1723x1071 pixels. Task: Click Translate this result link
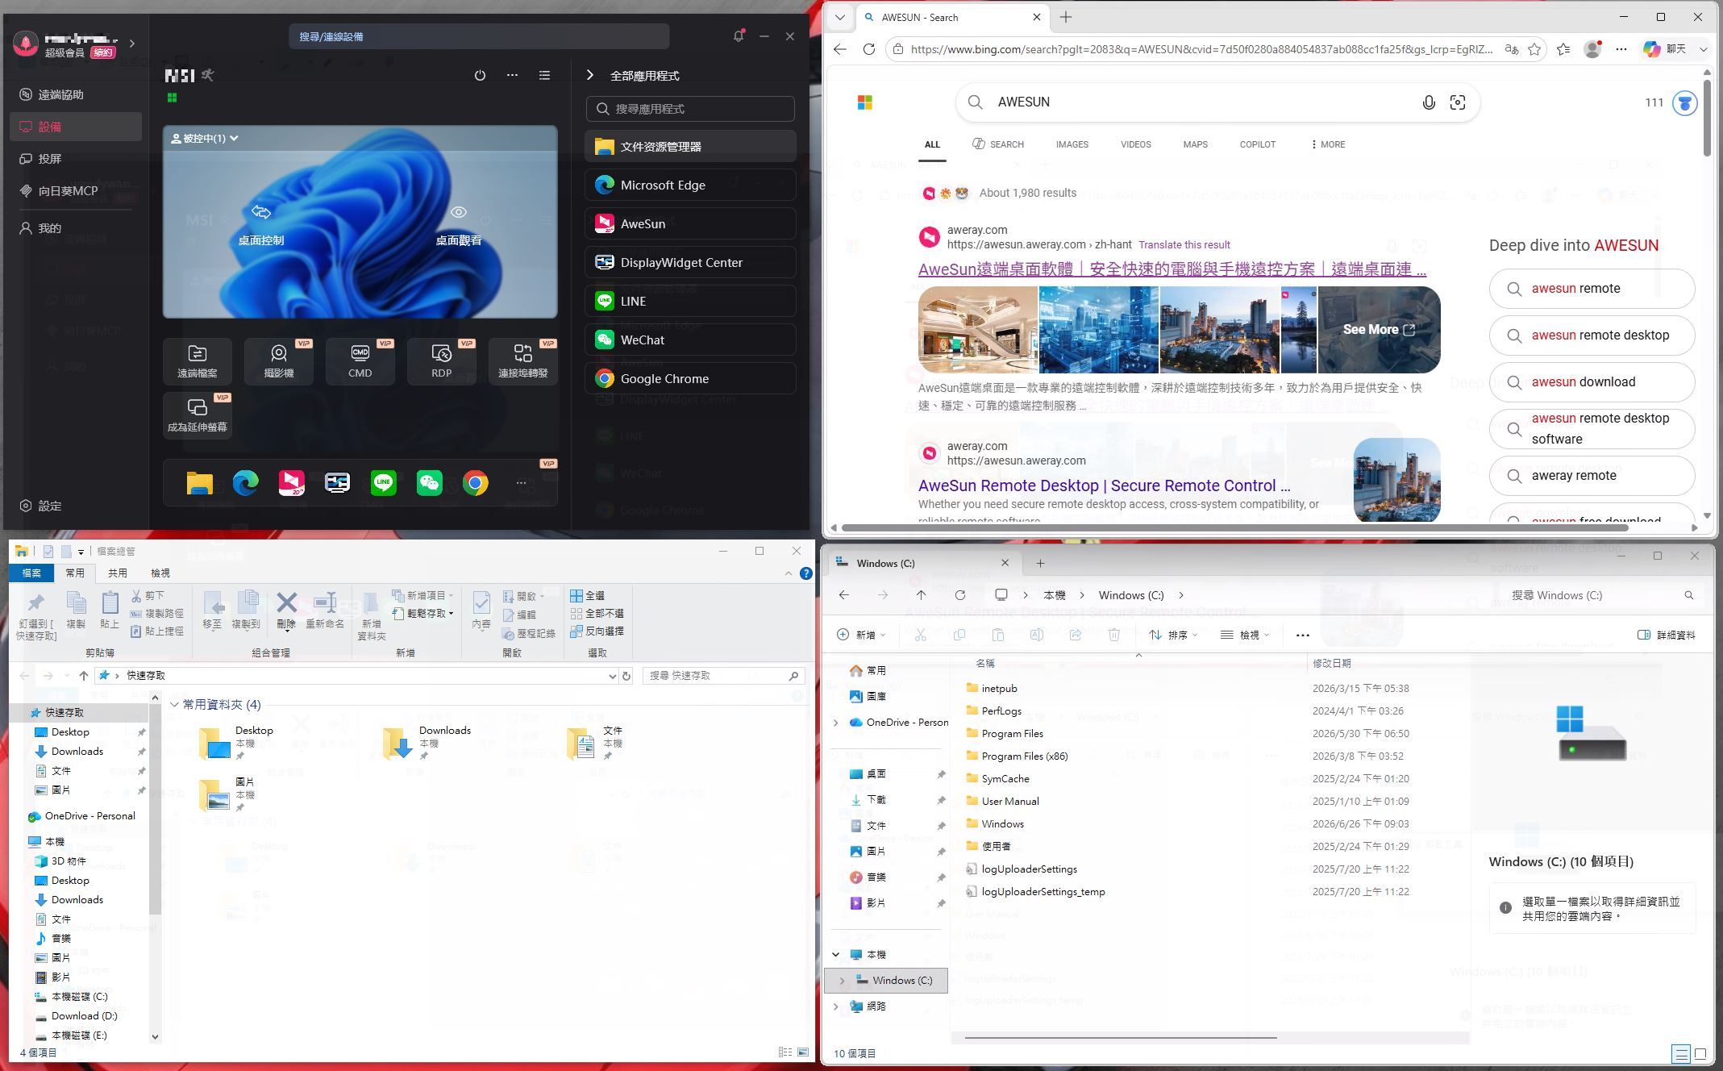point(1184,244)
